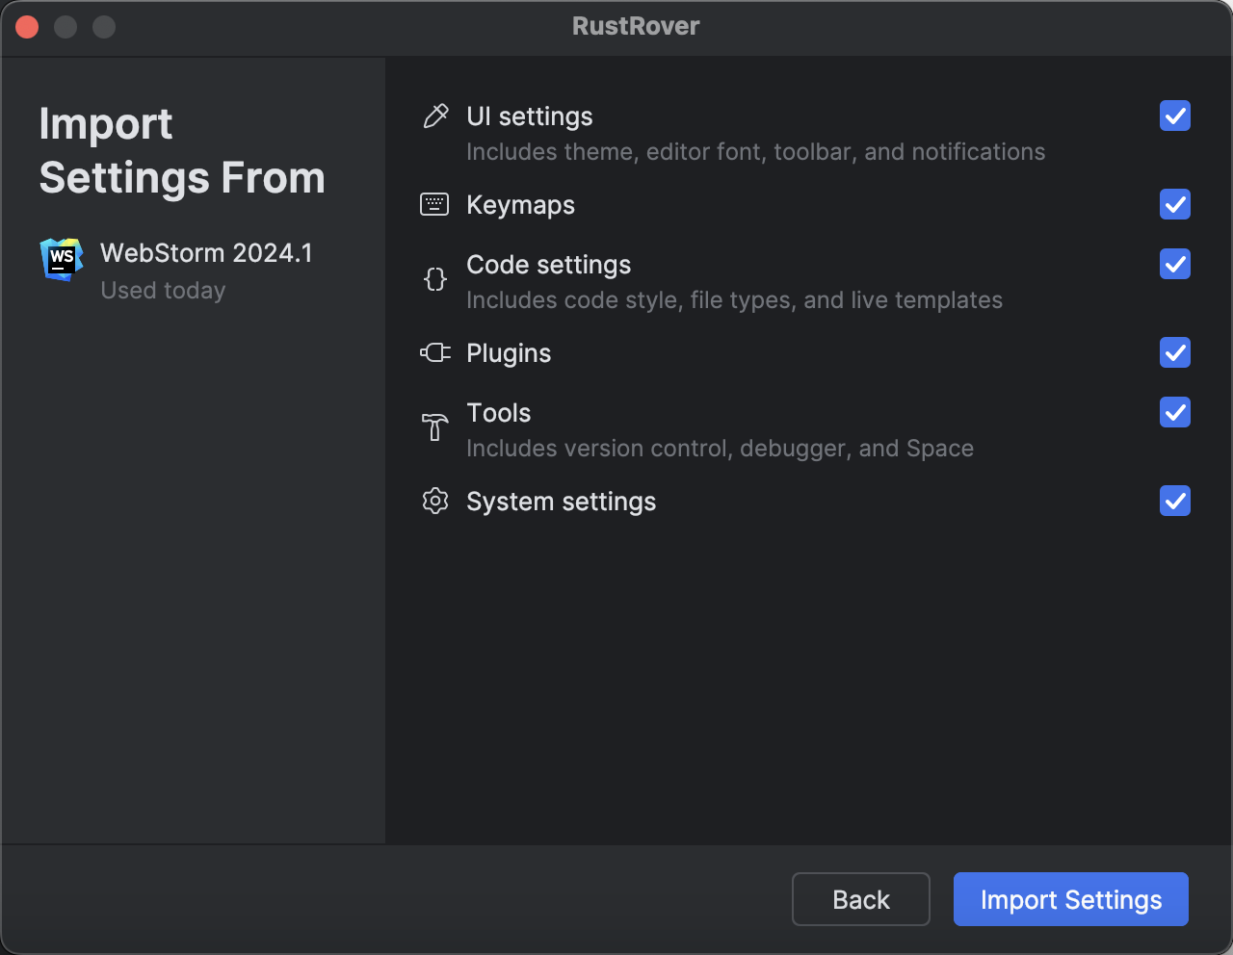Disable the Tools checkbox
Viewport: 1233px width, 955px height.
(1174, 412)
